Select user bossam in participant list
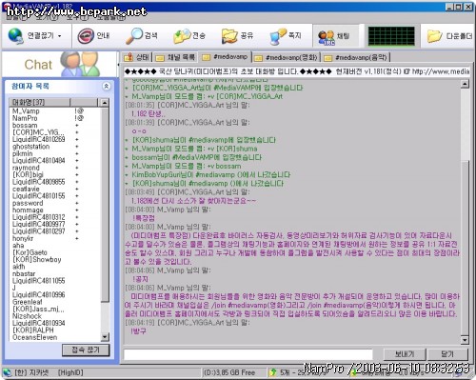The image size is (476, 380). point(25,126)
